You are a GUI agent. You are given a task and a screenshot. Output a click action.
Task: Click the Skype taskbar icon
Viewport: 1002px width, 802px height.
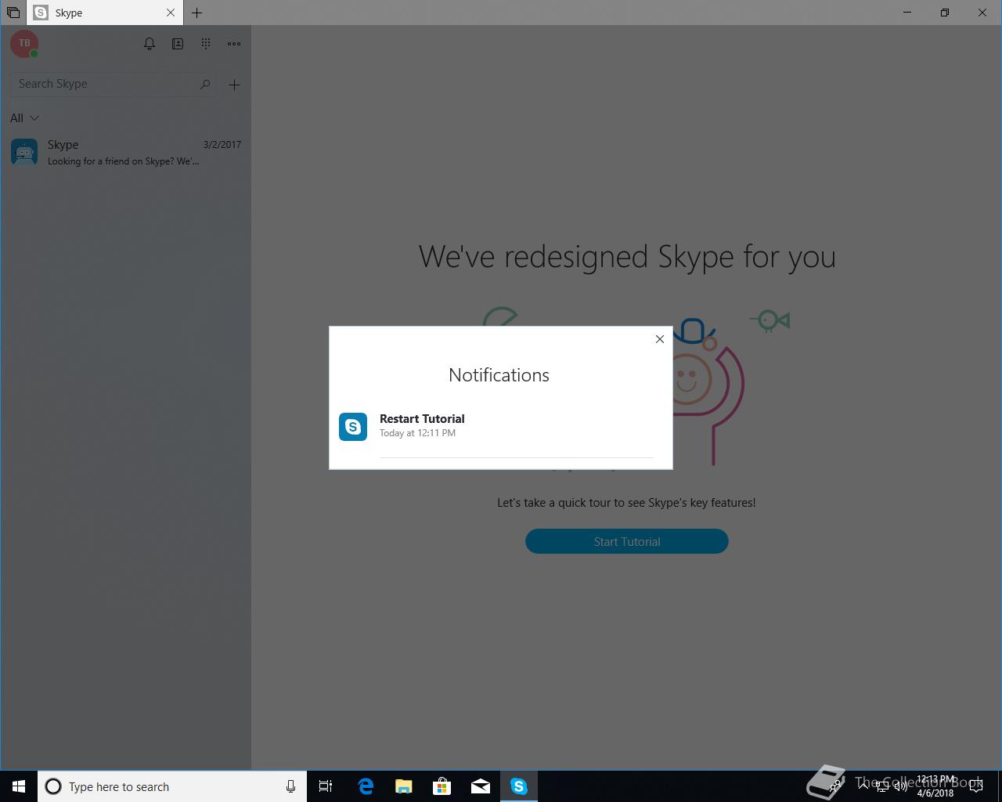[519, 786]
